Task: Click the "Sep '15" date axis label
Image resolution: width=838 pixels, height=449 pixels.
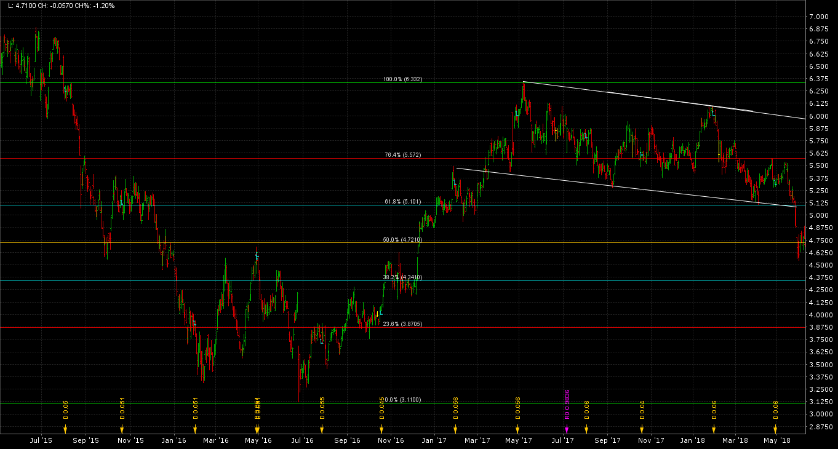Action: click(86, 440)
